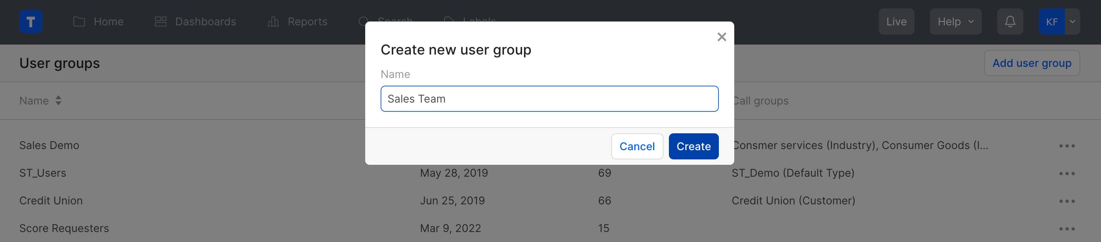Open Reports via the bar chart icon
The image size is (1101, 242).
click(274, 22)
